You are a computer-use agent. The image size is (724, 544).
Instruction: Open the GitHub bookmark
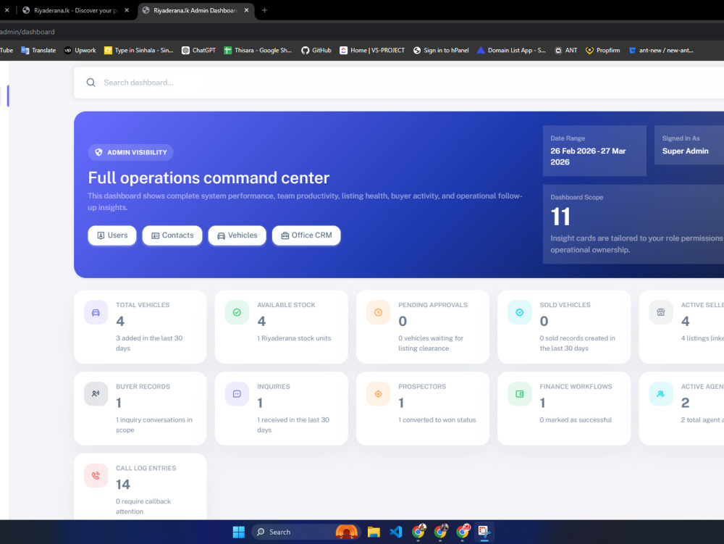click(316, 50)
